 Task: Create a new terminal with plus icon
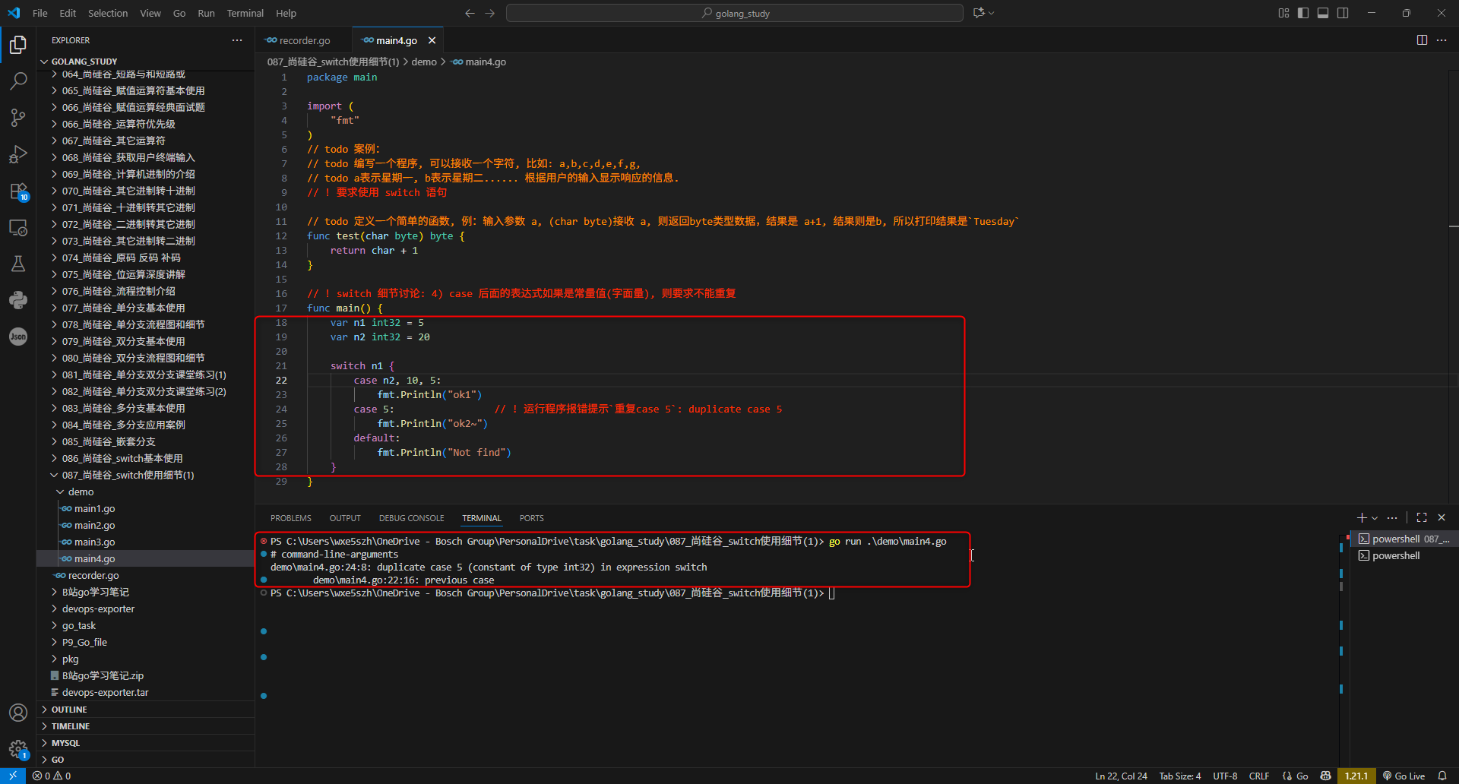tap(1362, 518)
